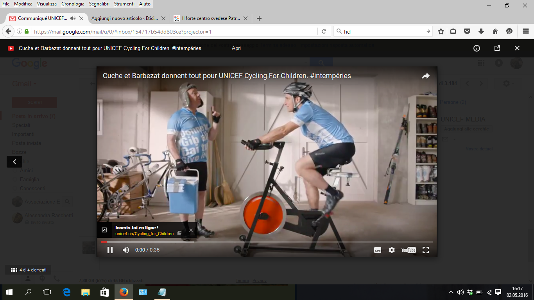Go back with the browser back button
534x300 pixels.
click(8, 31)
